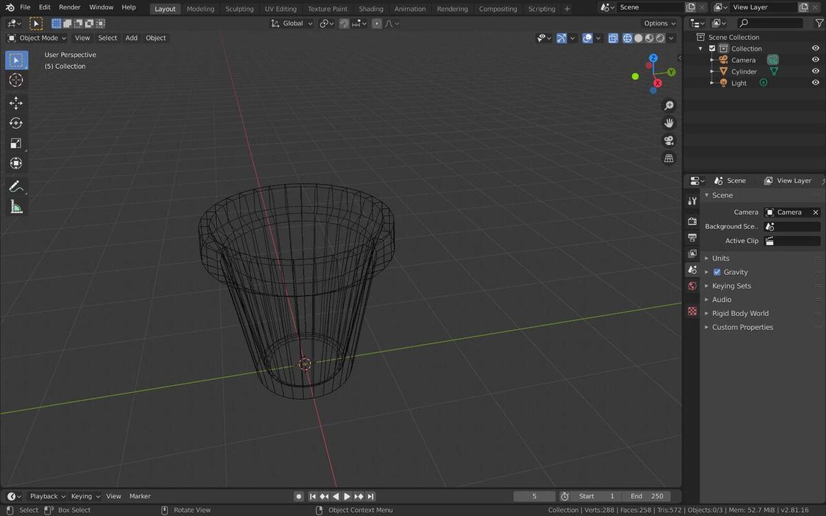Image resolution: width=826 pixels, height=516 pixels.
Task: Select the Select Box tool in toolbar
Action: tap(17, 60)
